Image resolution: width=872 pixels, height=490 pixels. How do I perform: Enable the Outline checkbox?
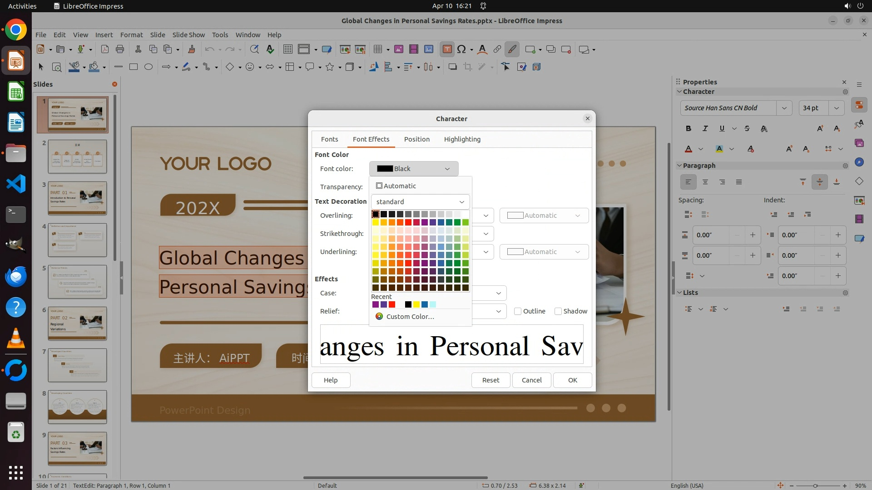[518, 311]
